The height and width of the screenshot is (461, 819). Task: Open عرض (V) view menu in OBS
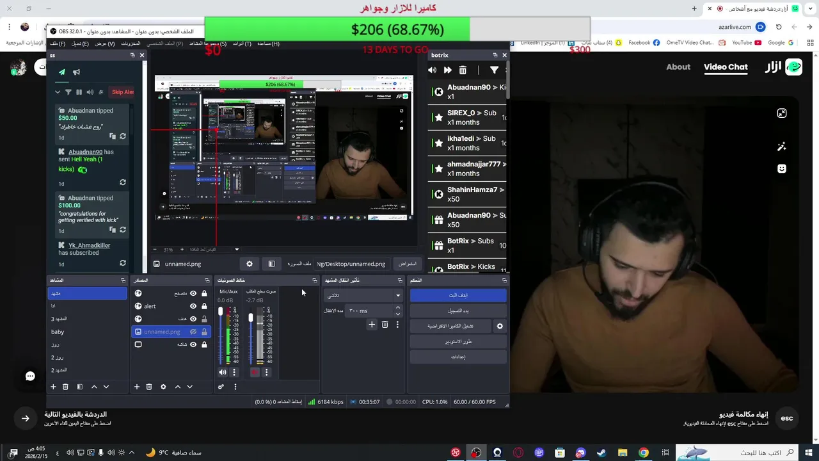coord(105,44)
